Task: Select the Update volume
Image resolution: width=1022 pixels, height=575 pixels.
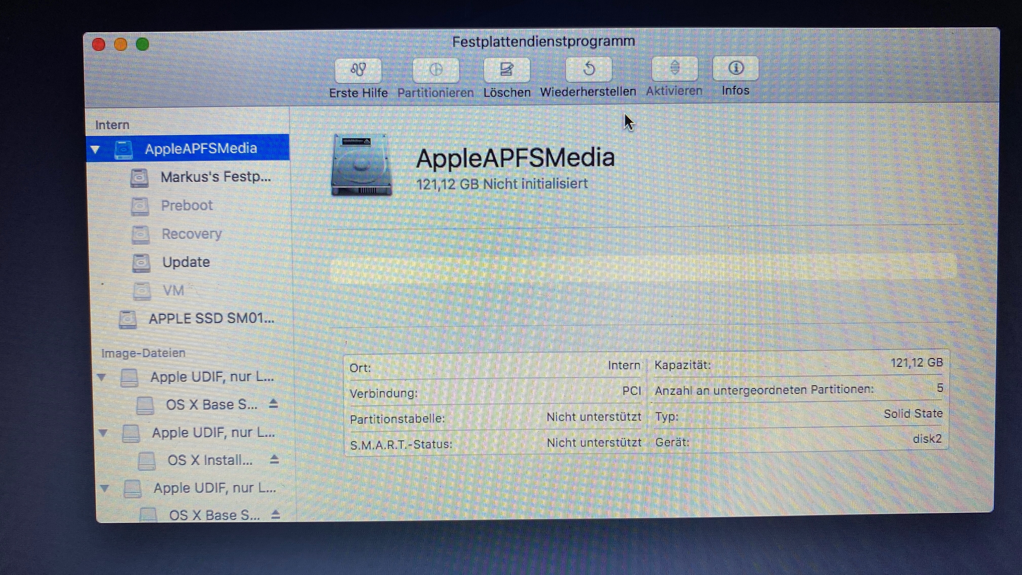Action: click(186, 262)
